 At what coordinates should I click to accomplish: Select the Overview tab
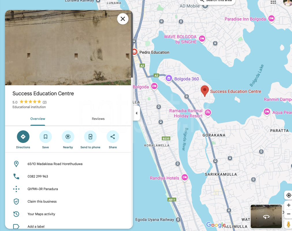pos(38,119)
